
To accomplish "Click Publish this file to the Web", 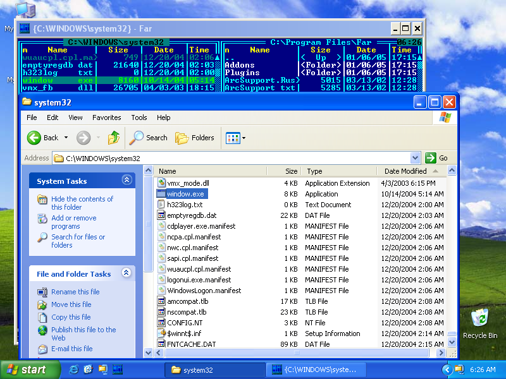I will click(83, 334).
